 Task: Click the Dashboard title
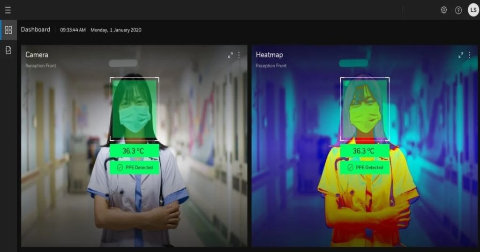click(x=36, y=30)
